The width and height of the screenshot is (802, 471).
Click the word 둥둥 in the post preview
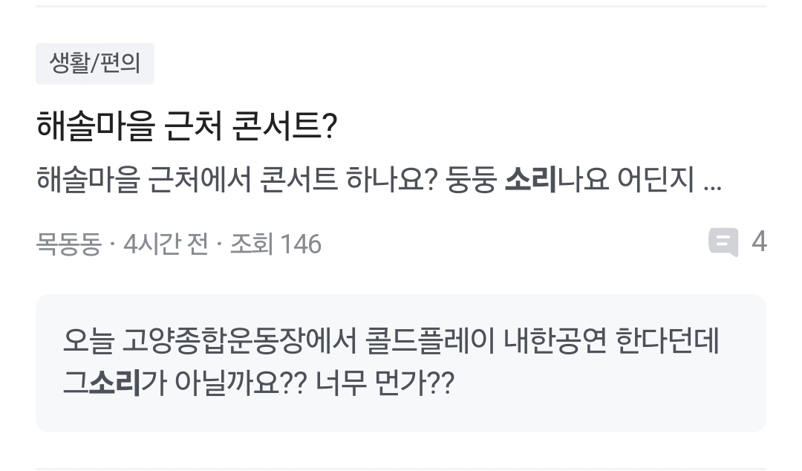click(x=470, y=181)
